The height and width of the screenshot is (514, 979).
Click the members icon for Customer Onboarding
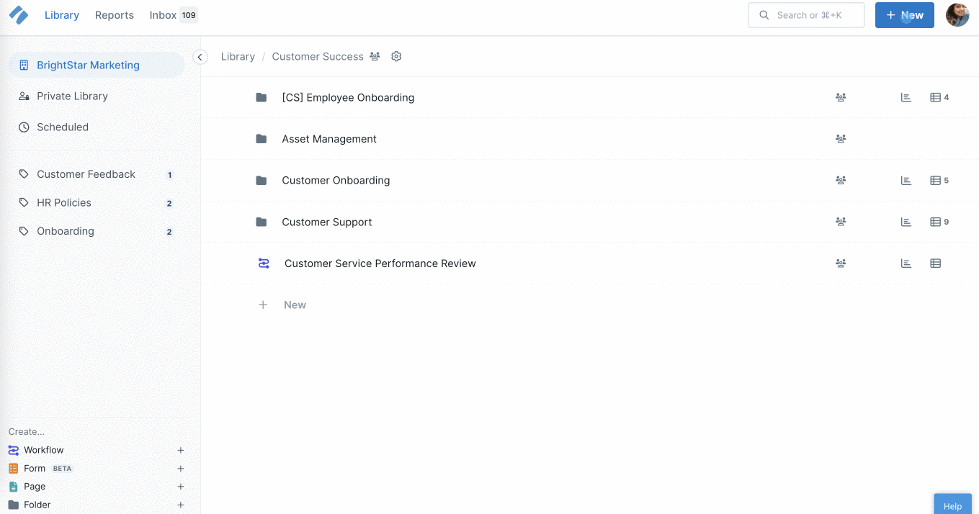click(x=841, y=180)
